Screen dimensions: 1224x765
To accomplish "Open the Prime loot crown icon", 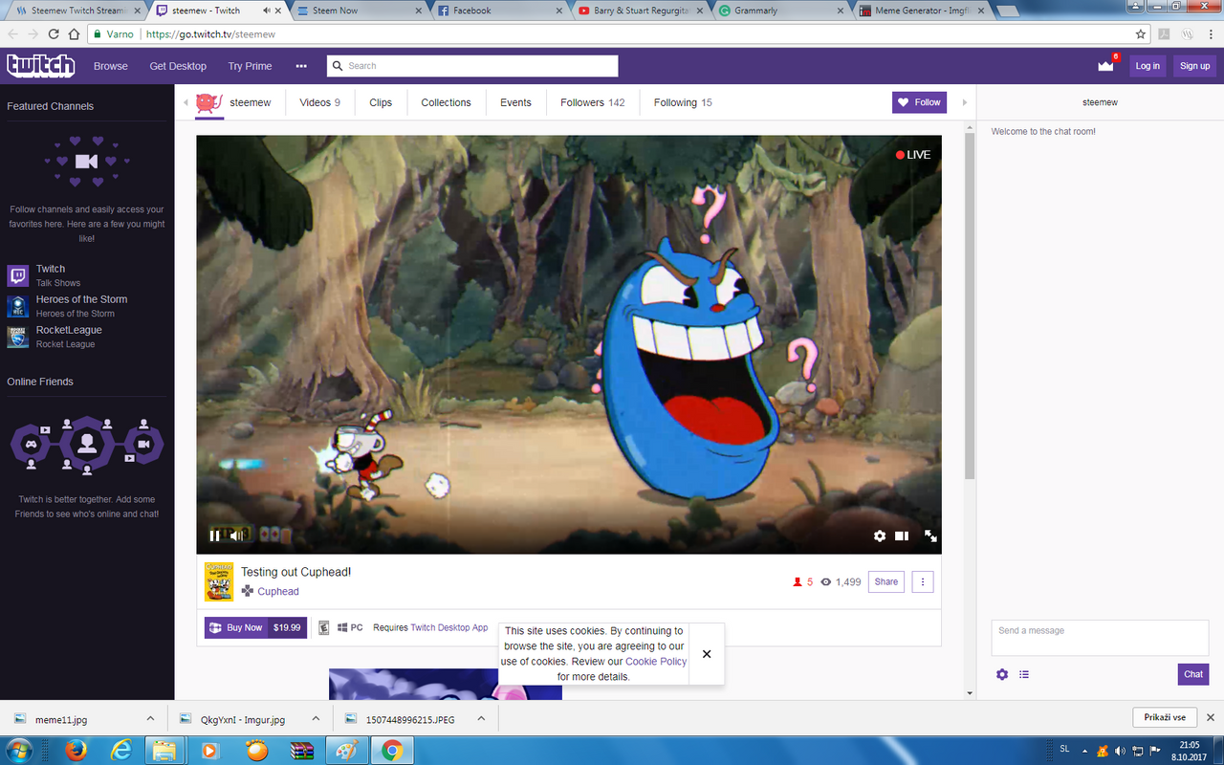I will click(x=1106, y=66).
